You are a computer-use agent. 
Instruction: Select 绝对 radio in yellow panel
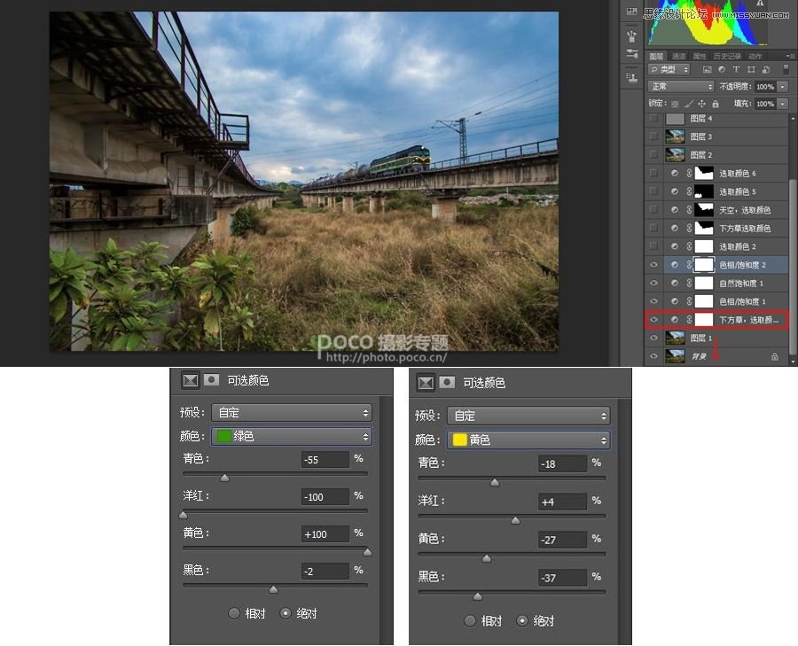(521, 620)
